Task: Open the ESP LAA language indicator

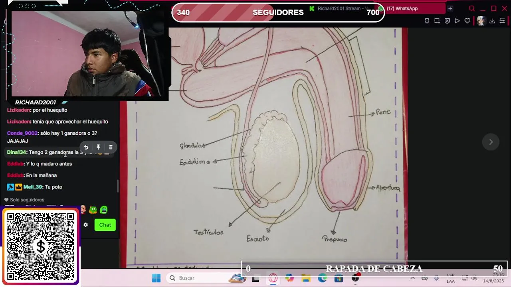Action: (451, 278)
